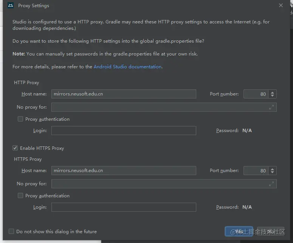This screenshot has width=293, height=243.
Task: Decrease the HTTPS Proxy port number
Action: (x=273, y=172)
